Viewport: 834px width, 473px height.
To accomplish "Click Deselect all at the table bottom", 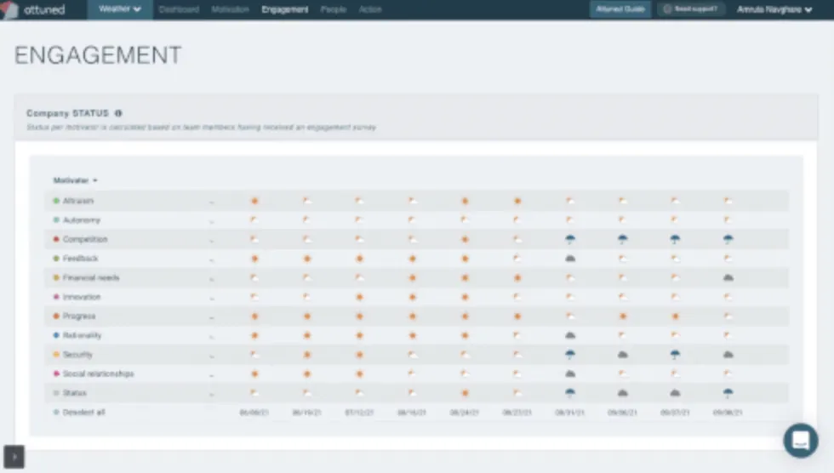I will [x=83, y=413].
